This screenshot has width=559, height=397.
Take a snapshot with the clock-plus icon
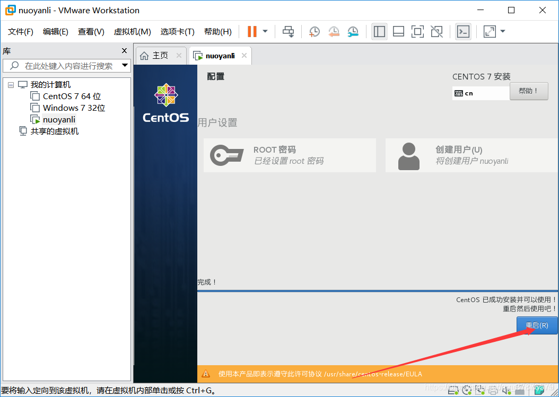click(314, 31)
